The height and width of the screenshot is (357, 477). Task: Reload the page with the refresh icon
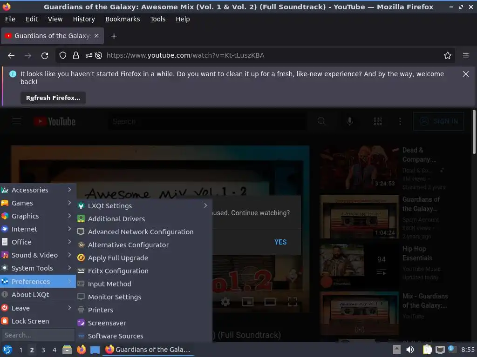[45, 56]
